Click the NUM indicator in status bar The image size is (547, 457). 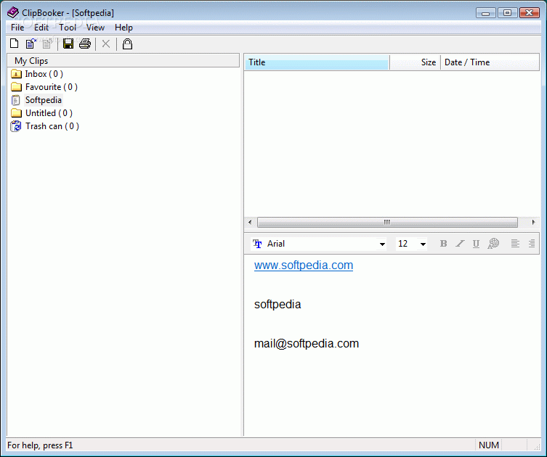pyautogui.click(x=488, y=445)
